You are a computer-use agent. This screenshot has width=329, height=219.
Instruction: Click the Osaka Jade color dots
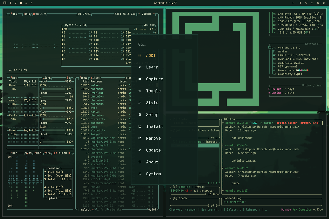302,70
